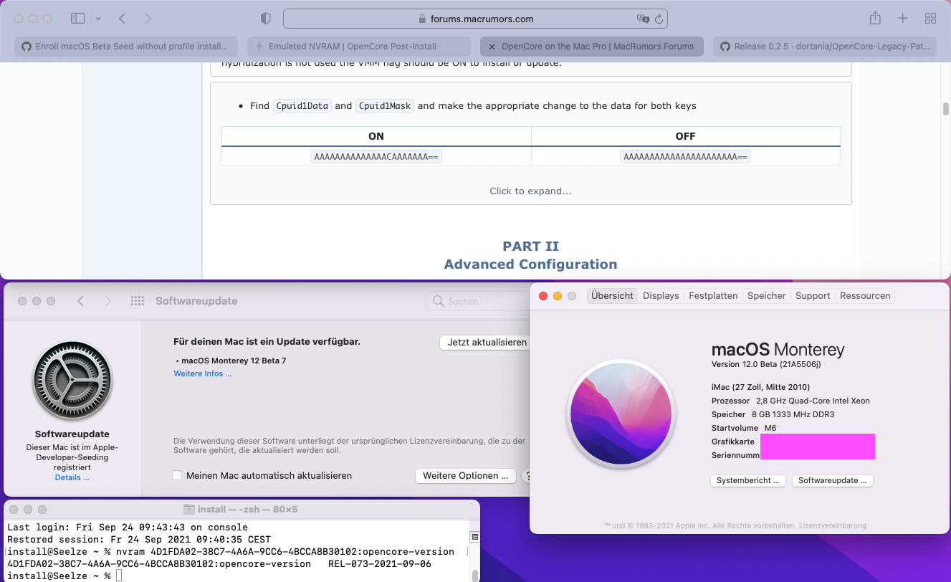
Task: Select the Festplatten tab
Action: [x=713, y=295]
